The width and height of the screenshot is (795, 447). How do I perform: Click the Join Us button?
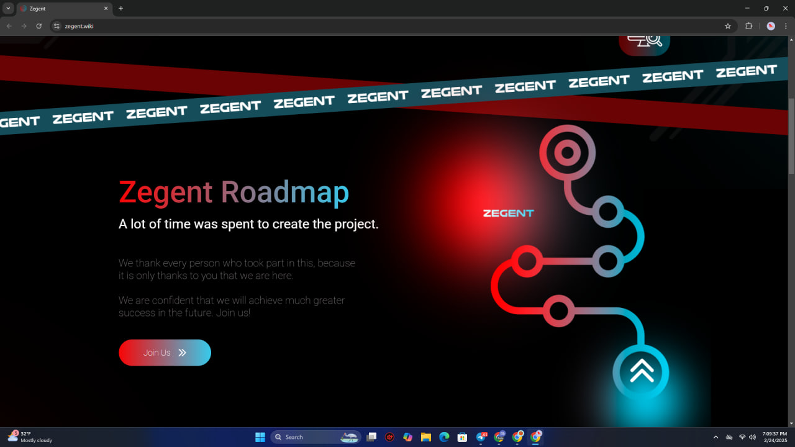click(165, 353)
